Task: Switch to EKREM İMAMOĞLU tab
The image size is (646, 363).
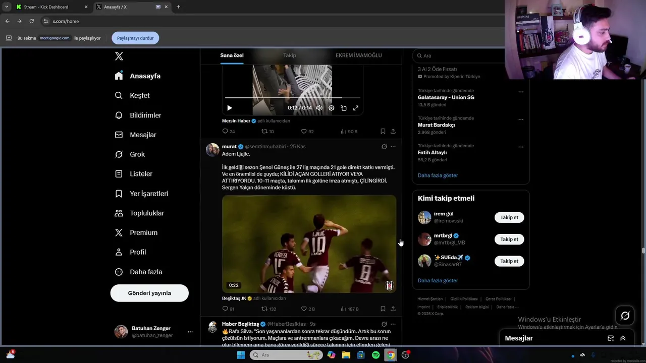Action: 359,55
